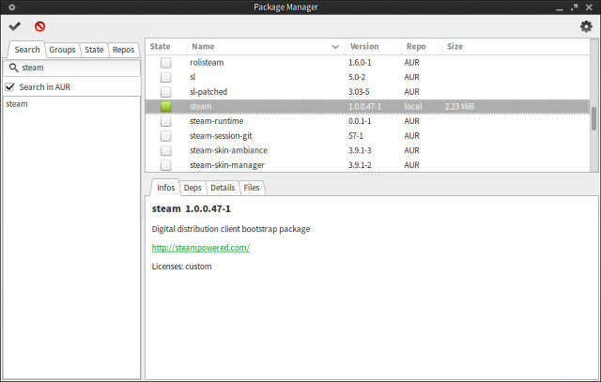Maximize the Package Manager window
Image resolution: width=601 pixels, height=382 pixels.
pyautogui.click(x=574, y=7)
